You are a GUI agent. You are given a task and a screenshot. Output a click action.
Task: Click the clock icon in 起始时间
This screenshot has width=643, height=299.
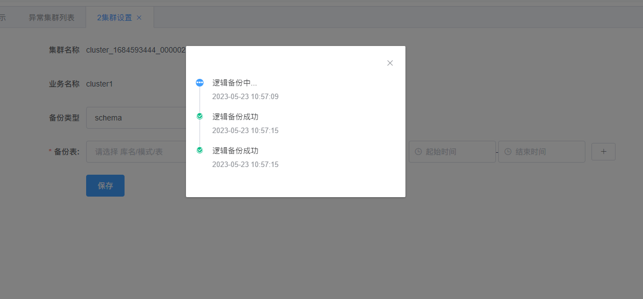pyautogui.click(x=418, y=152)
